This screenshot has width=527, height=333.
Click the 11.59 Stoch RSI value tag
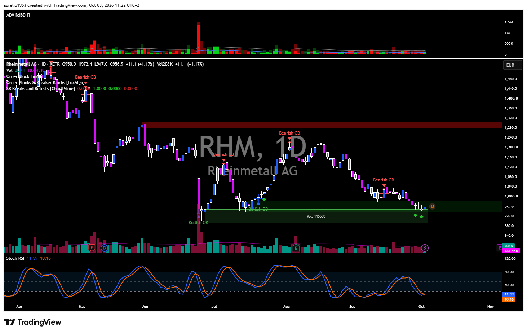pos(509,294)
